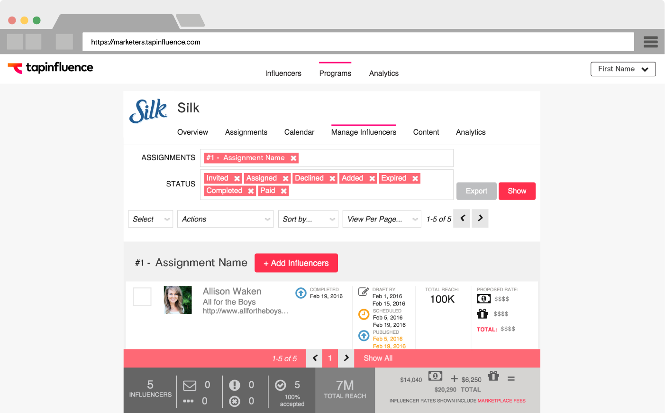Click the exclamation alert icon in footer

pos(235,385)
